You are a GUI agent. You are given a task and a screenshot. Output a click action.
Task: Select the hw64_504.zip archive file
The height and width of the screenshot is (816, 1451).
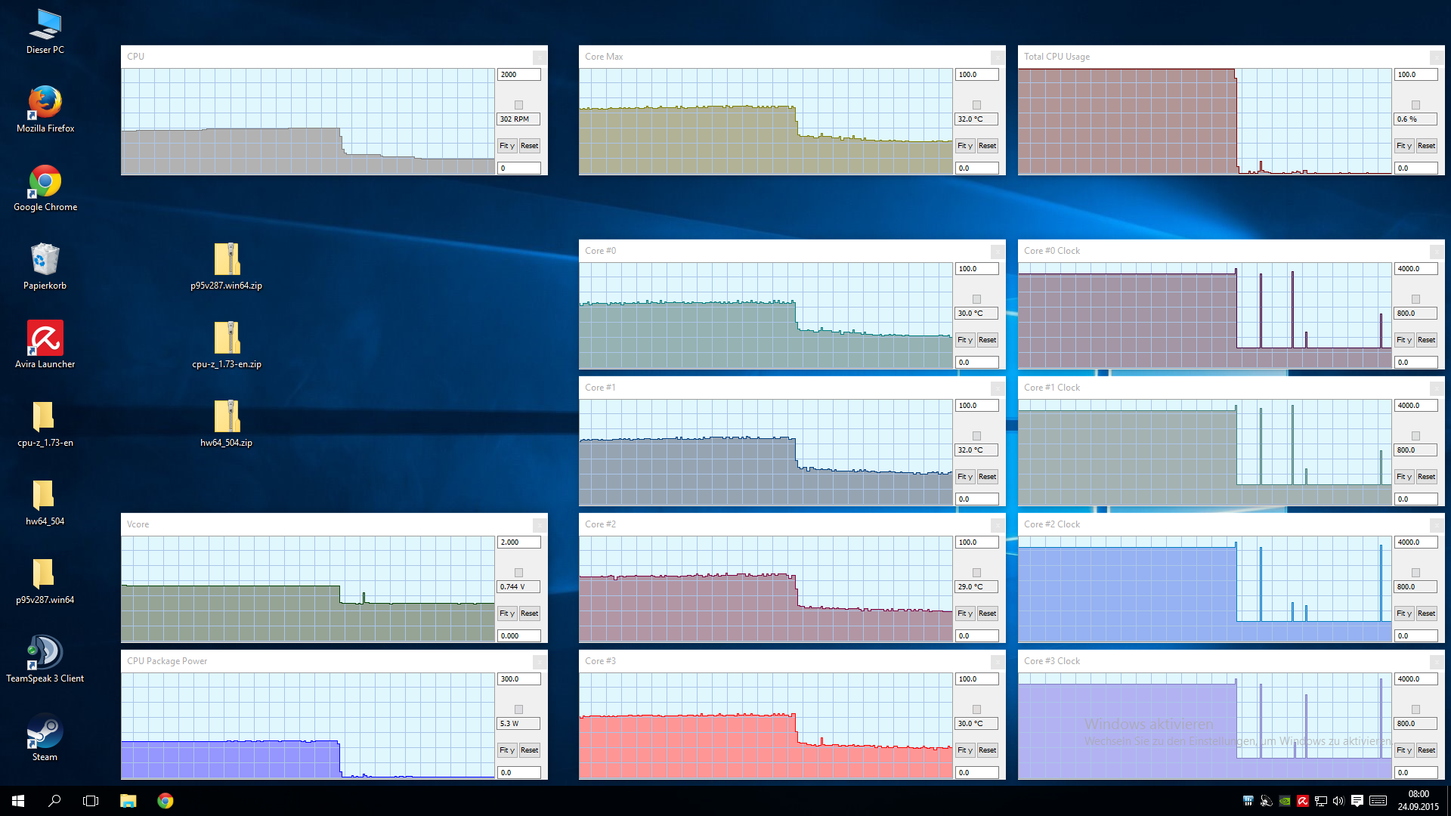[x=227, y=418]
